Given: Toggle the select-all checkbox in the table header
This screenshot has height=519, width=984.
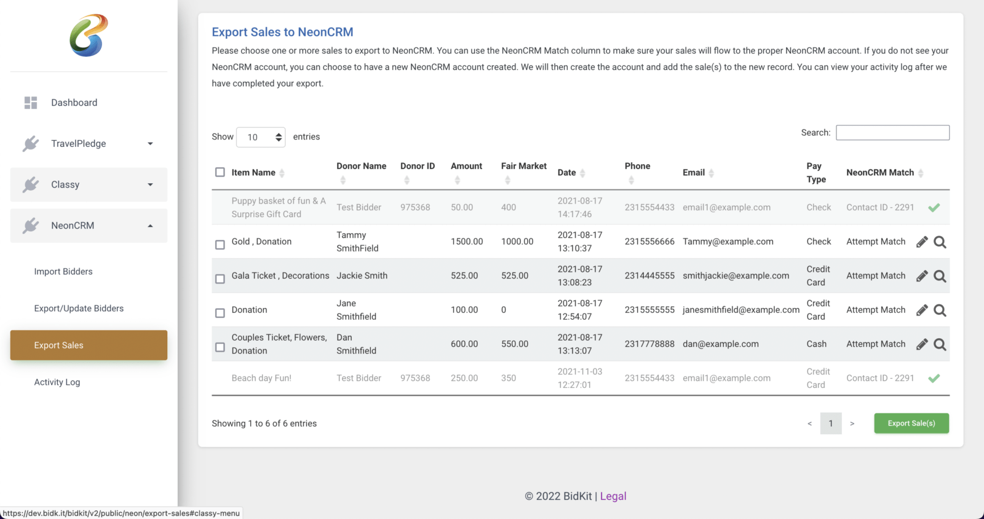Looking at the screenshot, I should point(220,172).
